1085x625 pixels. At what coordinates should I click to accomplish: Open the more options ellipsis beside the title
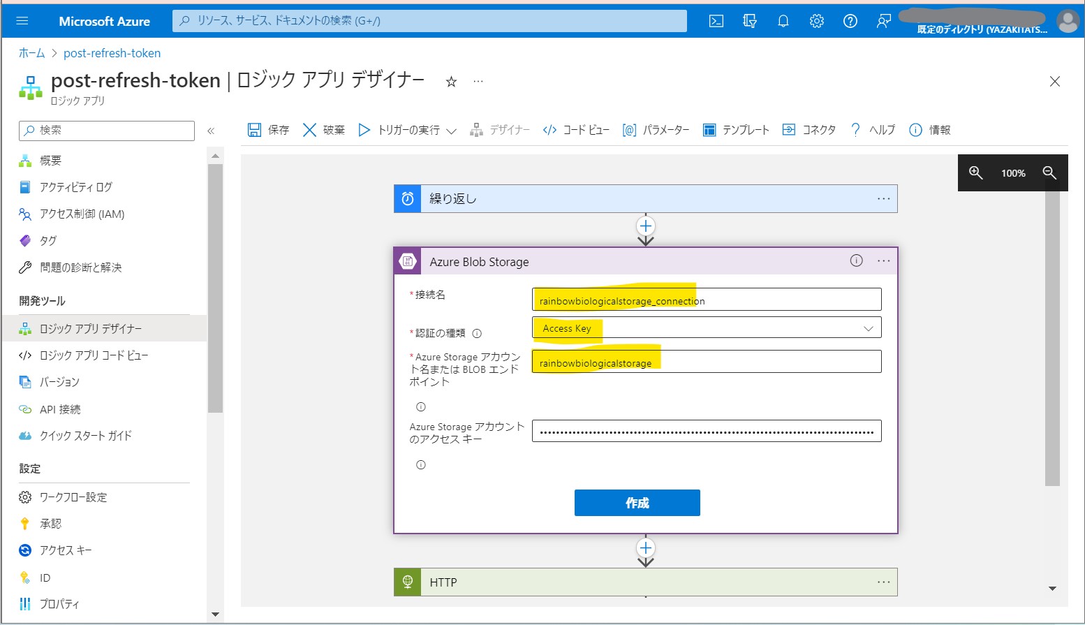point(478,82)
